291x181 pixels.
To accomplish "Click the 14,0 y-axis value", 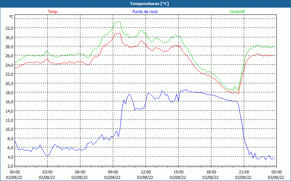I will tap(9, 111).
